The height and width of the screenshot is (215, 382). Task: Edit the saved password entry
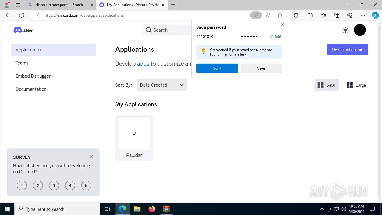[275, 36]
